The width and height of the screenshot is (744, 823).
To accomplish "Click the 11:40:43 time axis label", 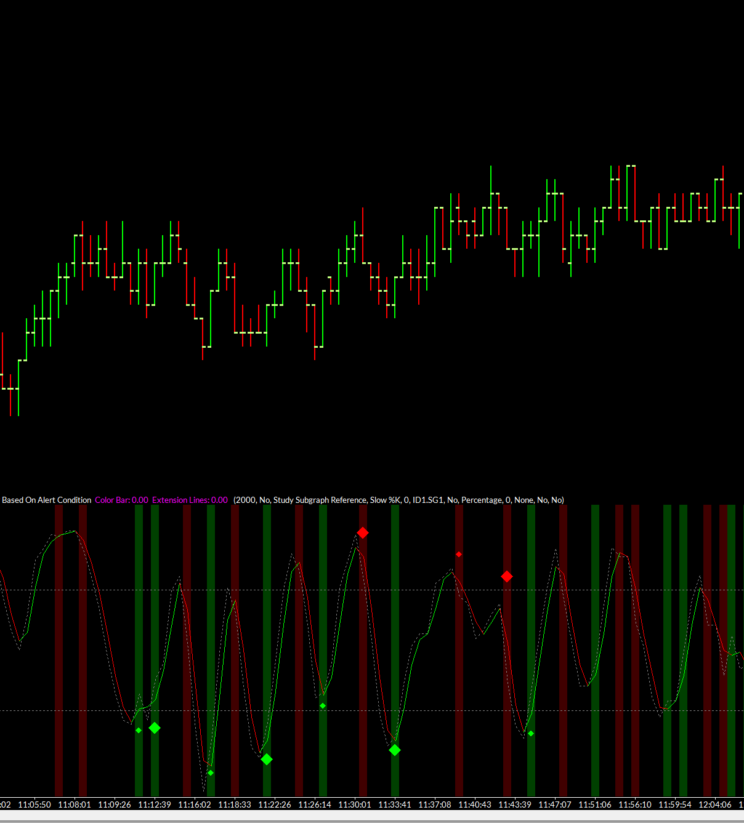I will coord(475,805).
